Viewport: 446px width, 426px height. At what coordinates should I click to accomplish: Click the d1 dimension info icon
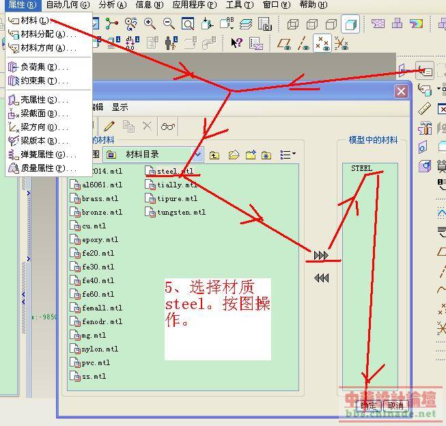coord(133,43)
